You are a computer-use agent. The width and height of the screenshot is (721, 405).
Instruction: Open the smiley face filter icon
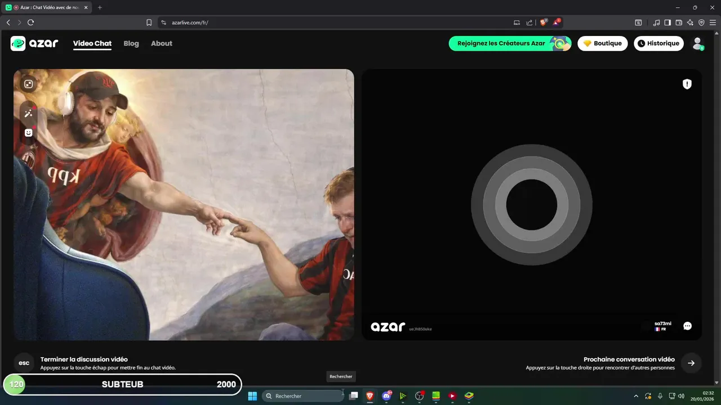point(29,133)
